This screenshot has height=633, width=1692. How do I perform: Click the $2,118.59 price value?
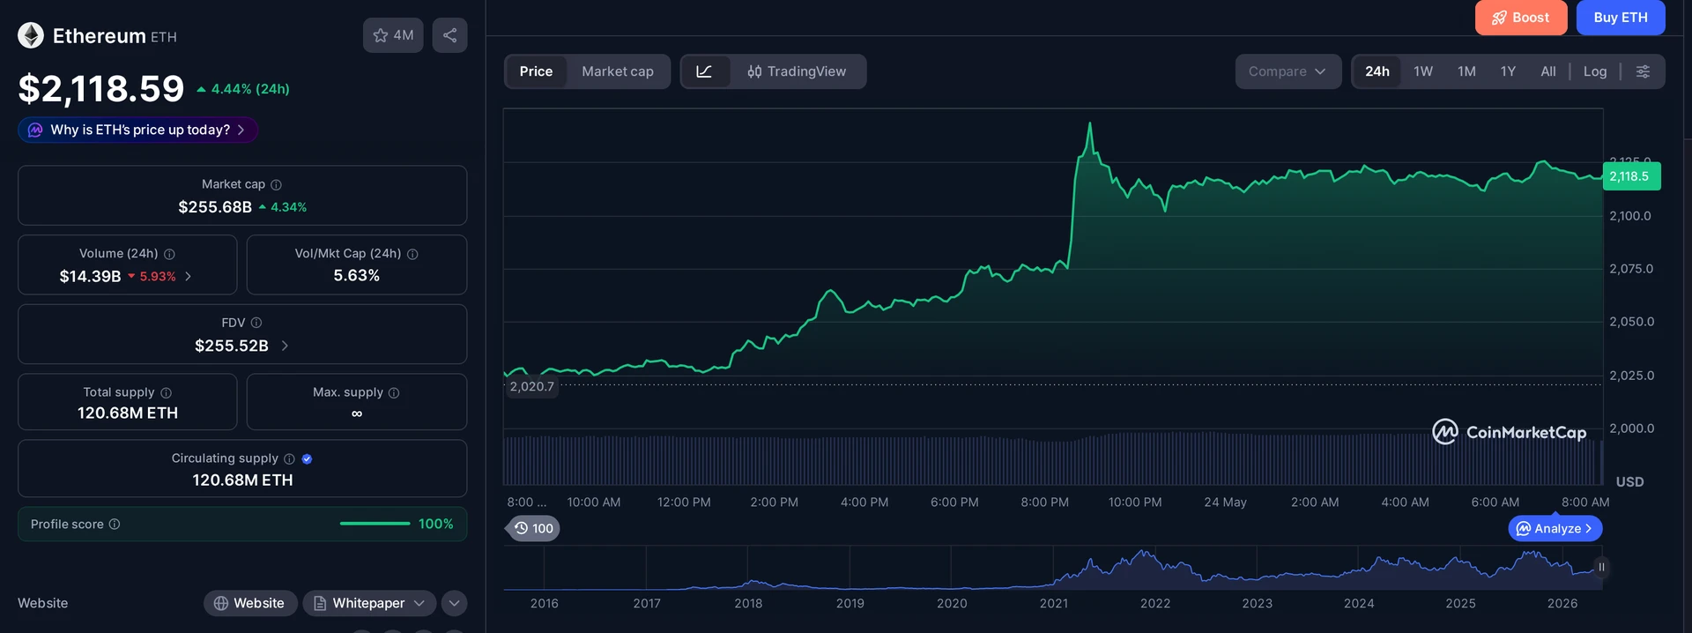(101, 88)
